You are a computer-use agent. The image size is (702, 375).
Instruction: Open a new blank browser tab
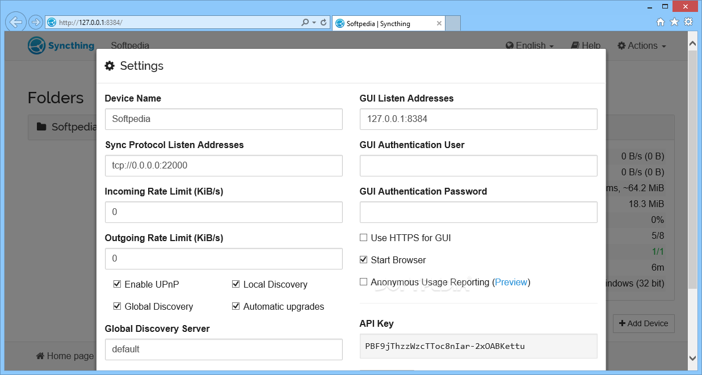[453, 23]
